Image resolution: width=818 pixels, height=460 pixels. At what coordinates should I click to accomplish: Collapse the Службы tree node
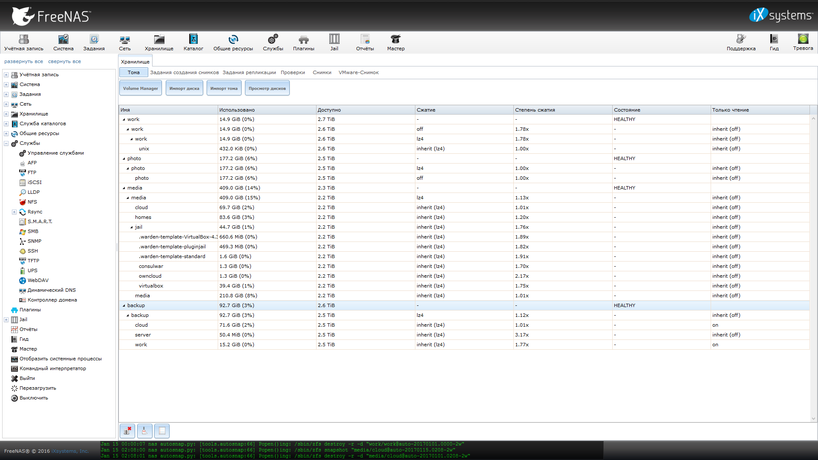(6, 143)
